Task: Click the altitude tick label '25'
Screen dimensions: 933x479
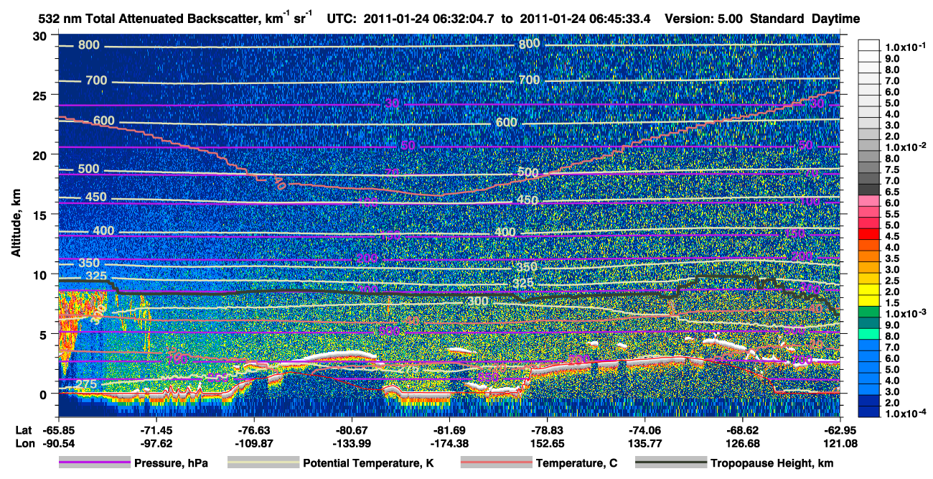Action: [x=40, y=96]
